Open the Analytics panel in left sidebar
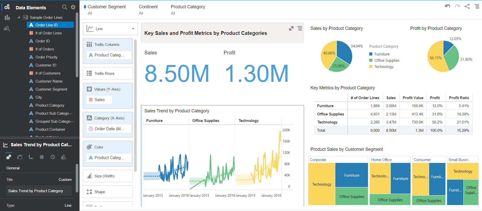482x211 pixels. click(7, 28)
